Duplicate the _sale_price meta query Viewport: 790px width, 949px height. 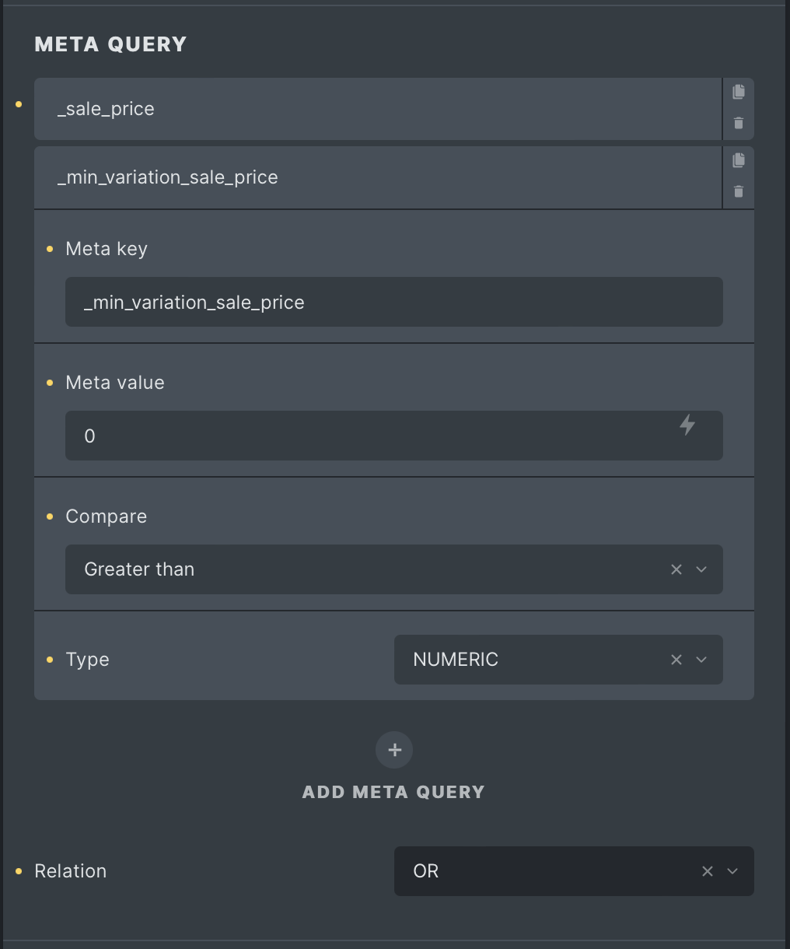tap(739, 92)
